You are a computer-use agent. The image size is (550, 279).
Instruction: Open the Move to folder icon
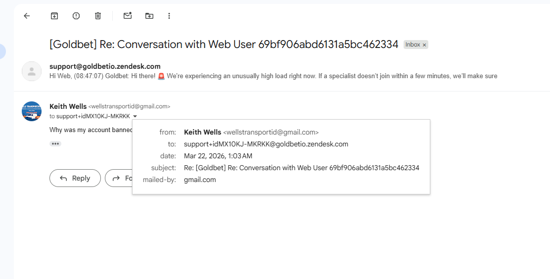point(149,16)
